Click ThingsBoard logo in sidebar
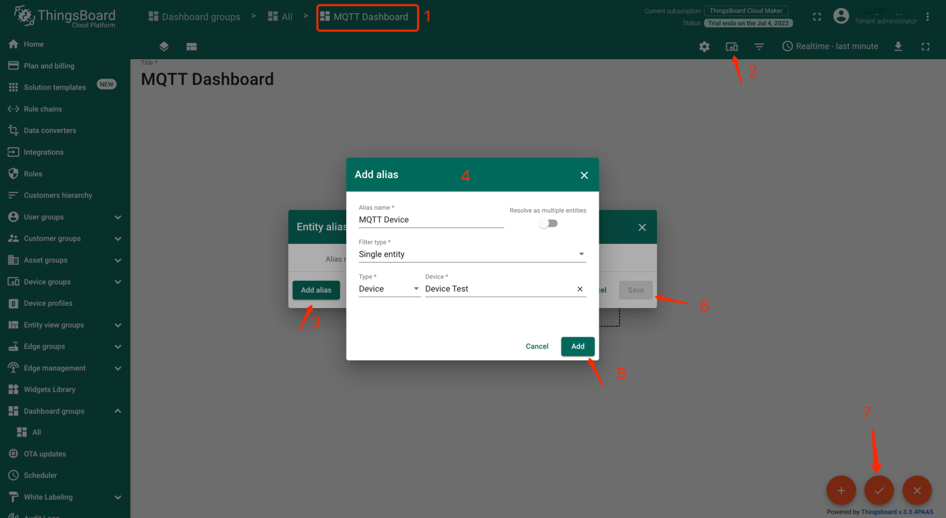 pyautogui.click(x=65, y=17)
